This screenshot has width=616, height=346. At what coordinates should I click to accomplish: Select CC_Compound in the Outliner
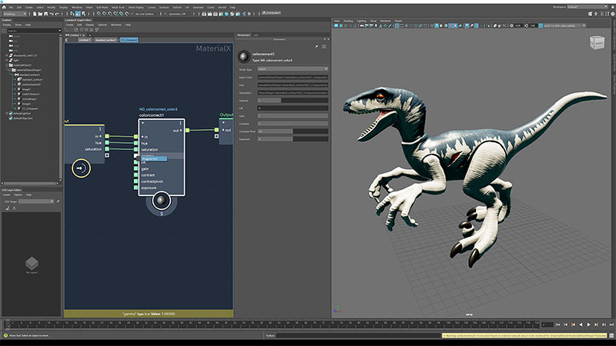click(x=30, y=108)
